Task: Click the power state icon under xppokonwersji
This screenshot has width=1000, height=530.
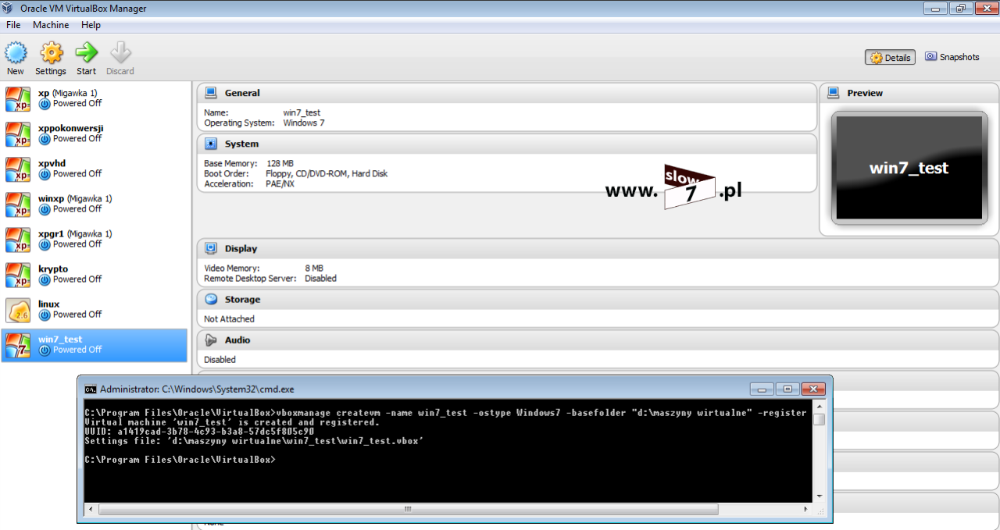Action: click(x=45, y=139)
